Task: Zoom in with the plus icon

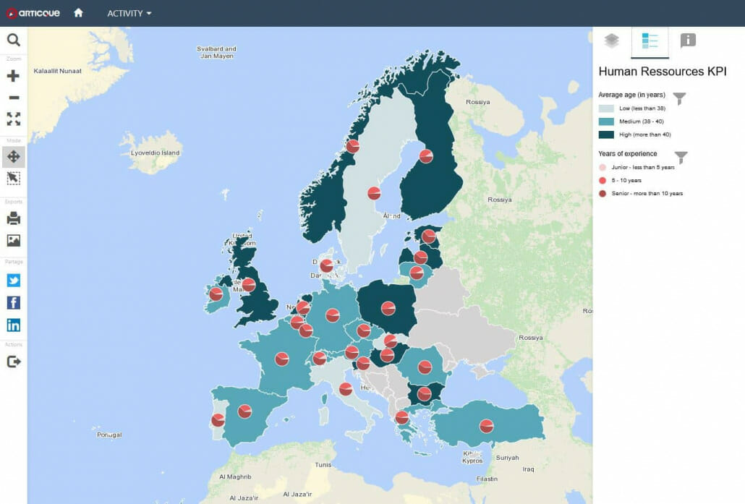Action: pyautogui.click(x=13, y=76)
